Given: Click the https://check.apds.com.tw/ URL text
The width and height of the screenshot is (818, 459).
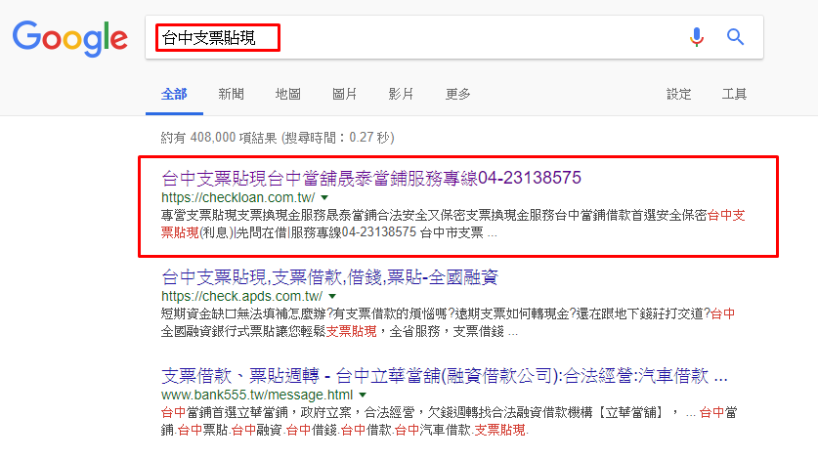Looking at the screenshot, I should coord(241,296).
